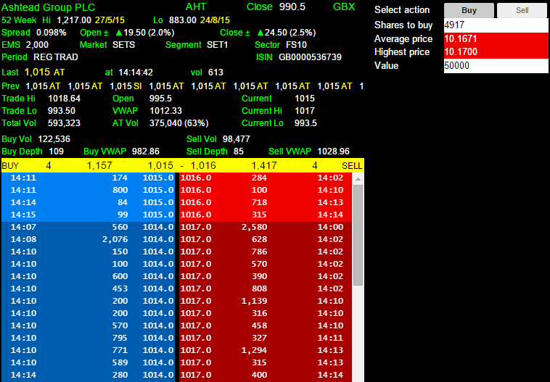550x382 pixels.
Task: Click the Sell VWAP value 1028.96
Action: [x=333, y=151]
